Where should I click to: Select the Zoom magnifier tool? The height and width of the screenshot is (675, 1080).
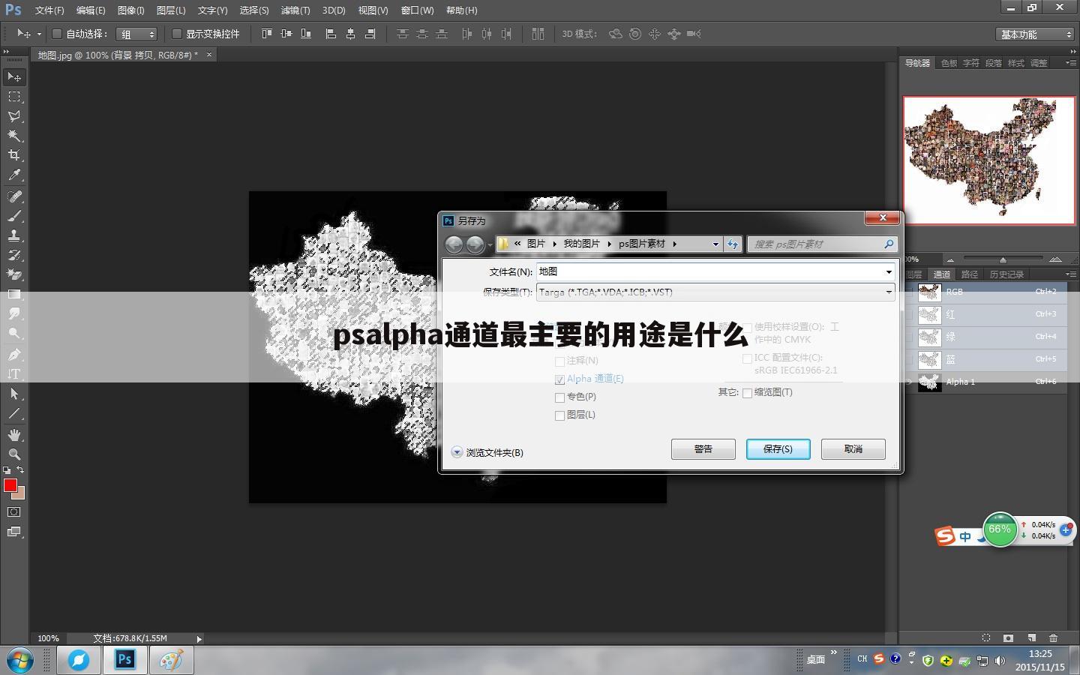point(14,454)
